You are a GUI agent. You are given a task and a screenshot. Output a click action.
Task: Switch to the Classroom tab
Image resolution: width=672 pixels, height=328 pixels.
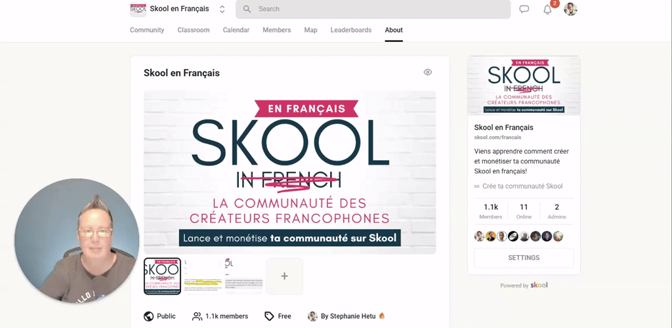[194, 30]
